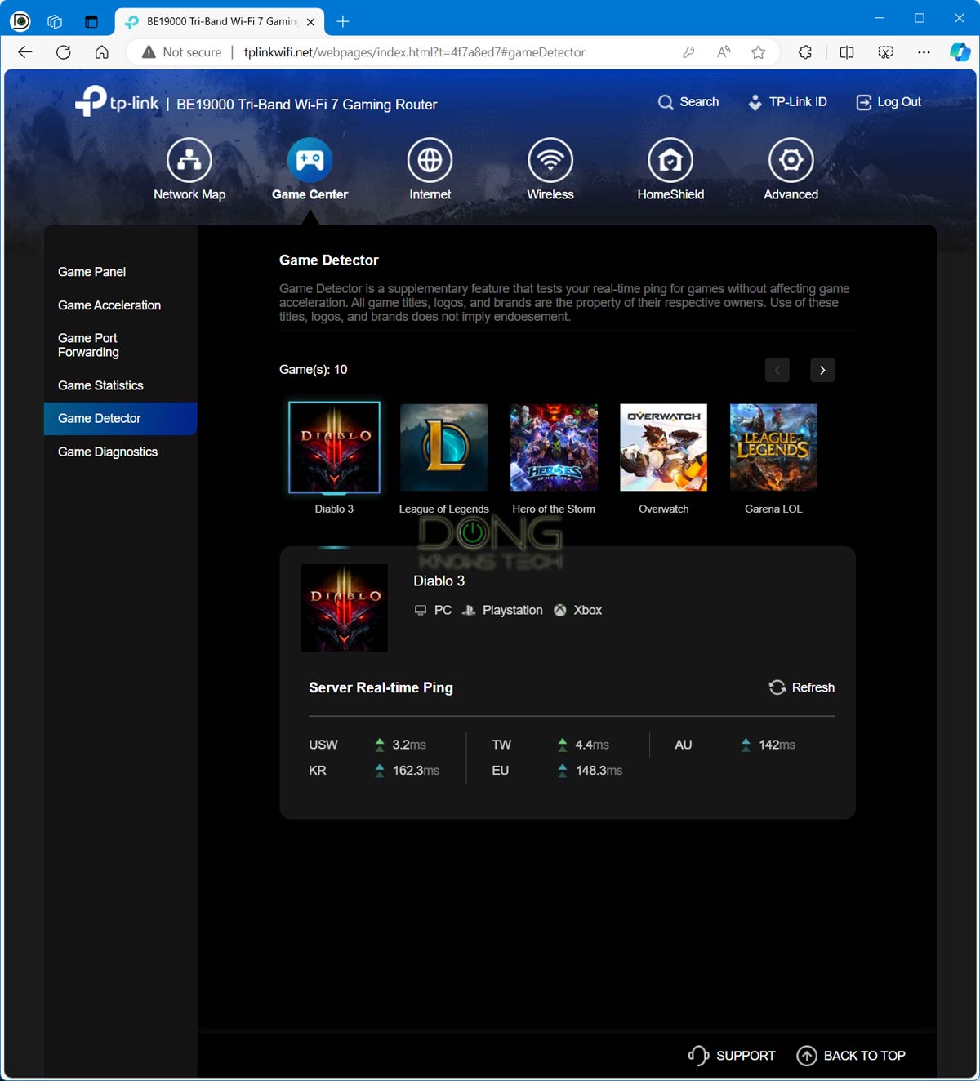
Task: Close the BE19000 Tri-Band tab
Action: (310, 22)
